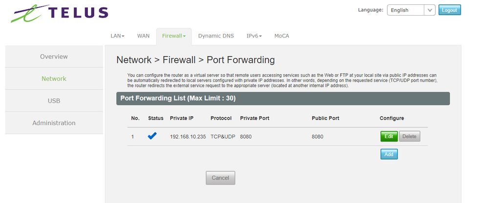
Task: Edit port forwarding rule 1
Action: [x=389, y=137]
